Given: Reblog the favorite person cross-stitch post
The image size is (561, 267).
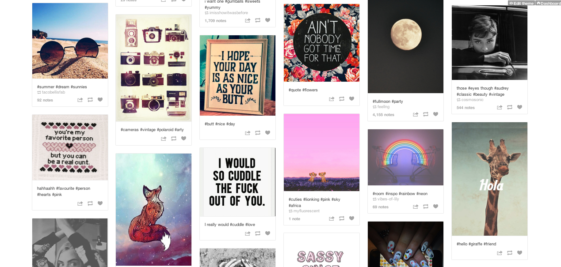Looking at the screenshot, I should pyautogui.click(x=90, y=203).
